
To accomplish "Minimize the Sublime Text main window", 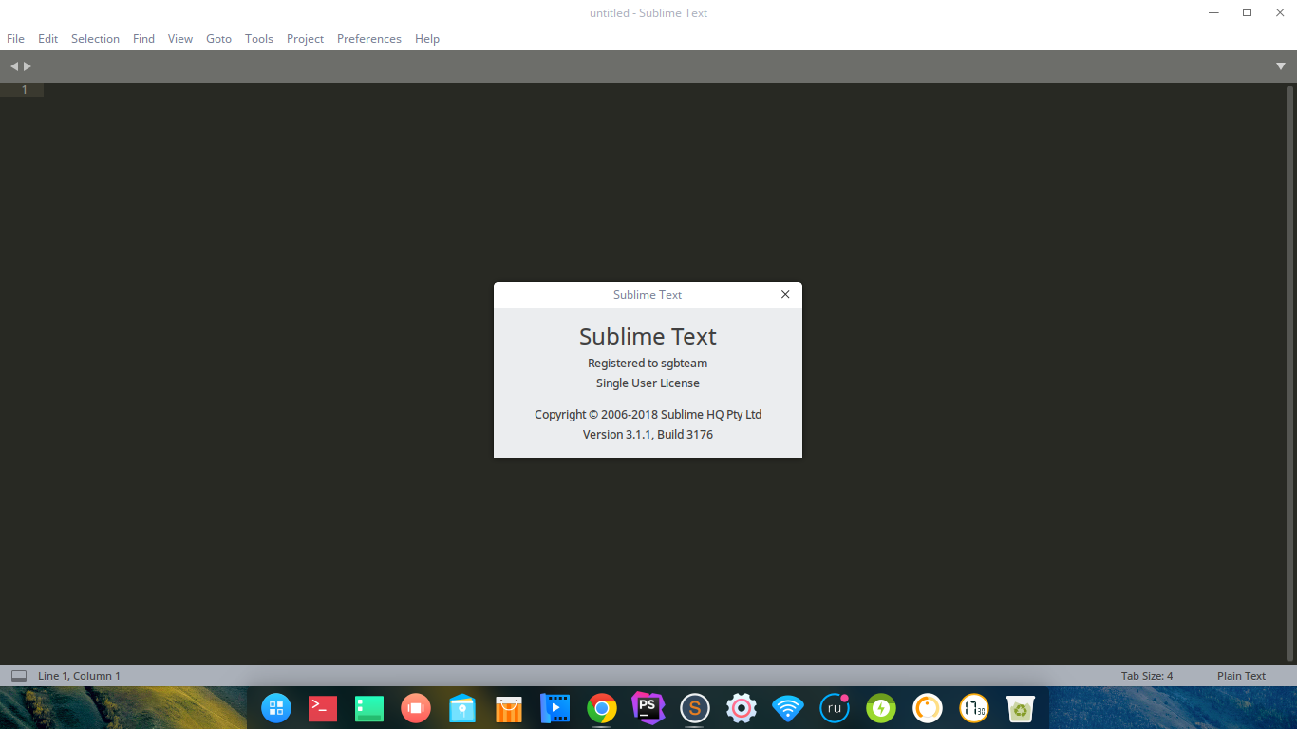I will (x=1214, y=13).
